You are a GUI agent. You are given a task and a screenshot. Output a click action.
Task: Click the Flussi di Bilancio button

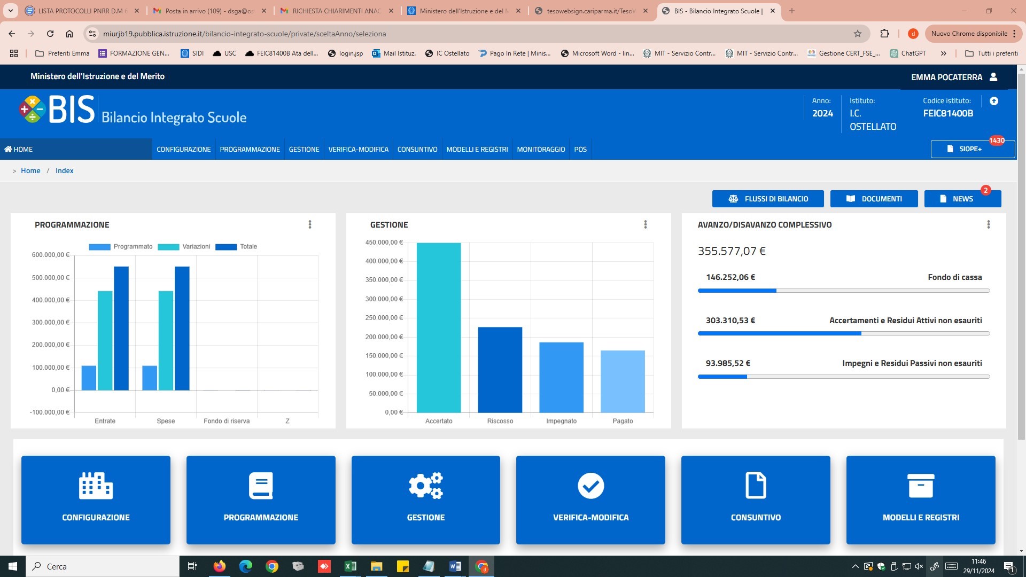[x=768, y=199]
